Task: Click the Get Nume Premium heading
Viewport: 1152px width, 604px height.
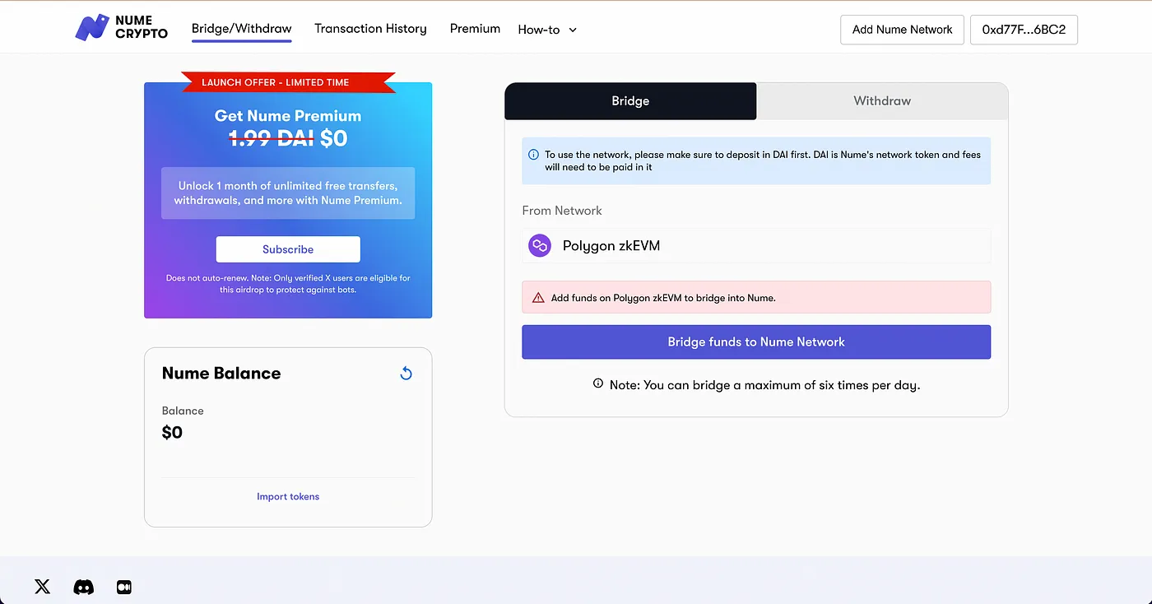Action: (x=288, y=116)
